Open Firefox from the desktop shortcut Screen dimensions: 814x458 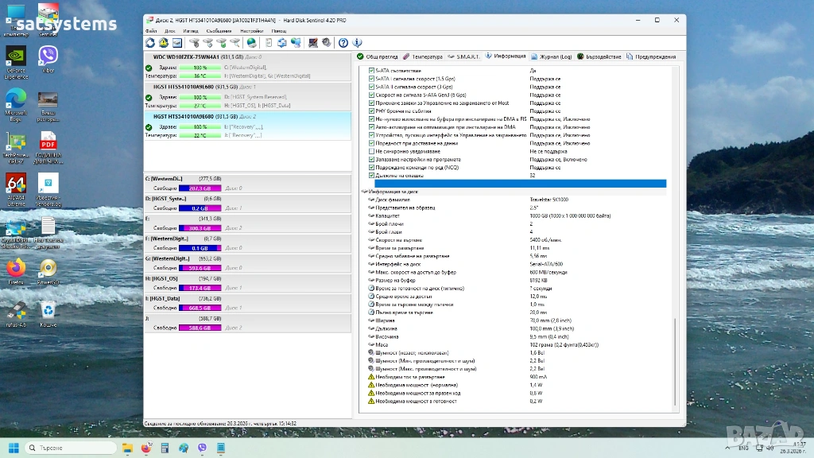(x=16, y=268)
